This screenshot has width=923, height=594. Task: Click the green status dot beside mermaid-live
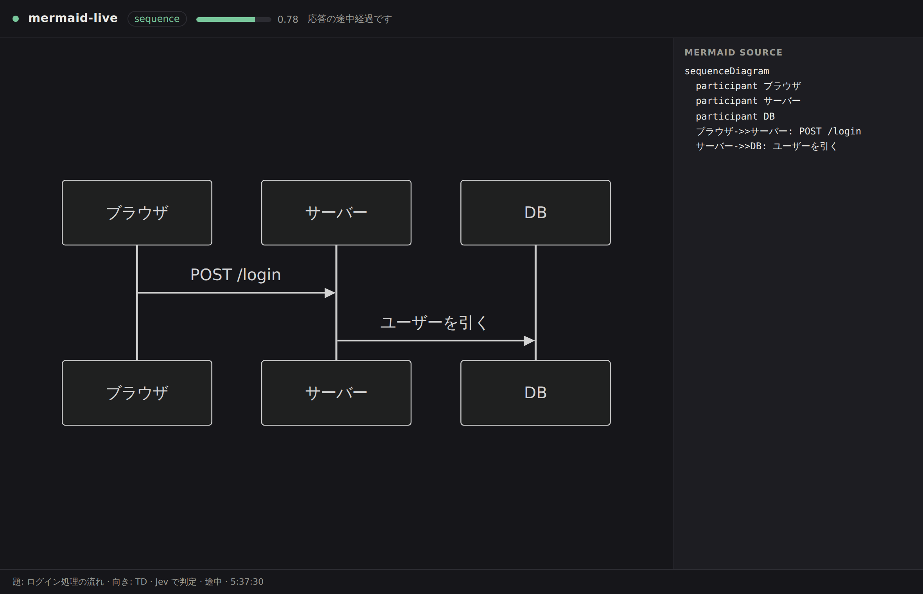16,19
